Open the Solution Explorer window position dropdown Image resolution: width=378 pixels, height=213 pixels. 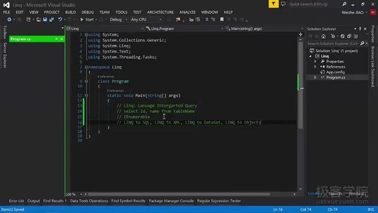click(x=356, y=29)
